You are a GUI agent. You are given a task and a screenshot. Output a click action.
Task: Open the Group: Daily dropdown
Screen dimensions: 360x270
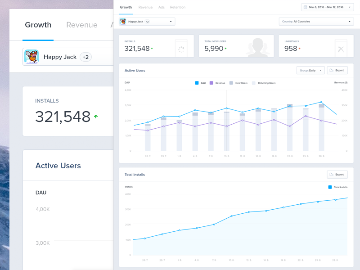click(x=310, y=71)
